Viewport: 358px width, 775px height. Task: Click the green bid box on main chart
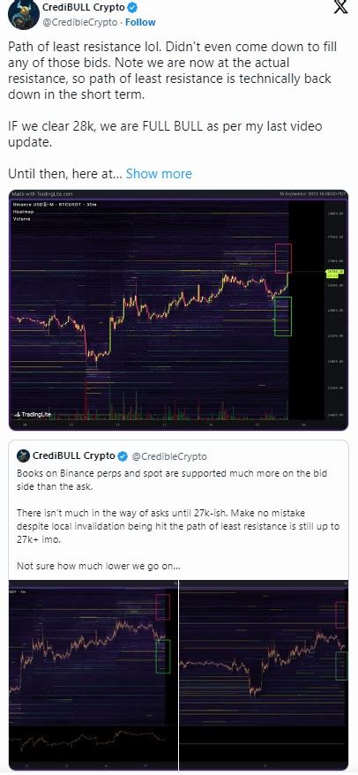[282, 316]
